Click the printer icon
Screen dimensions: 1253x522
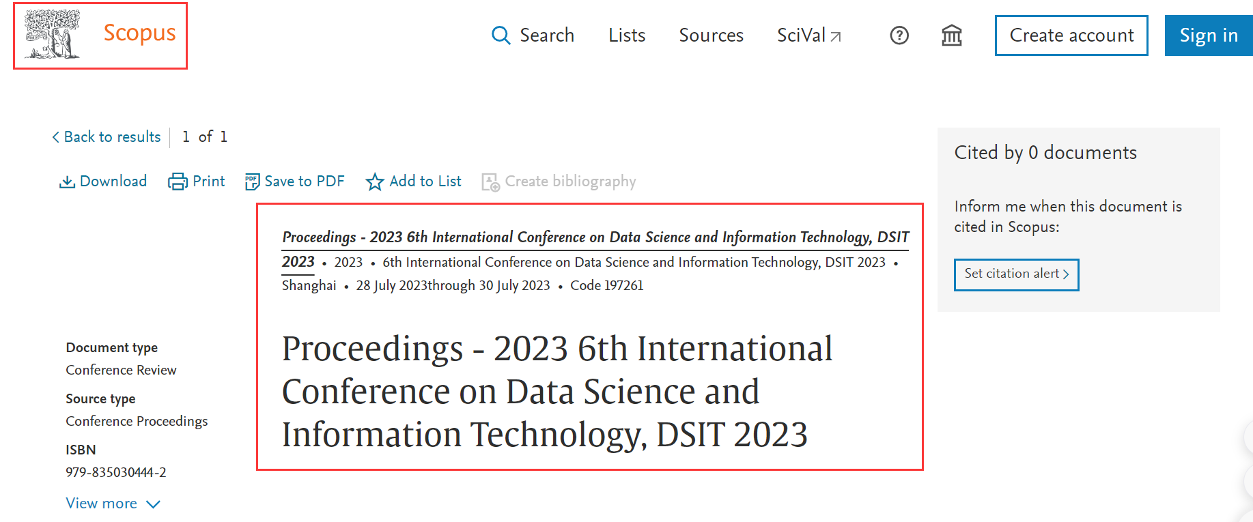tap(178, 182)
